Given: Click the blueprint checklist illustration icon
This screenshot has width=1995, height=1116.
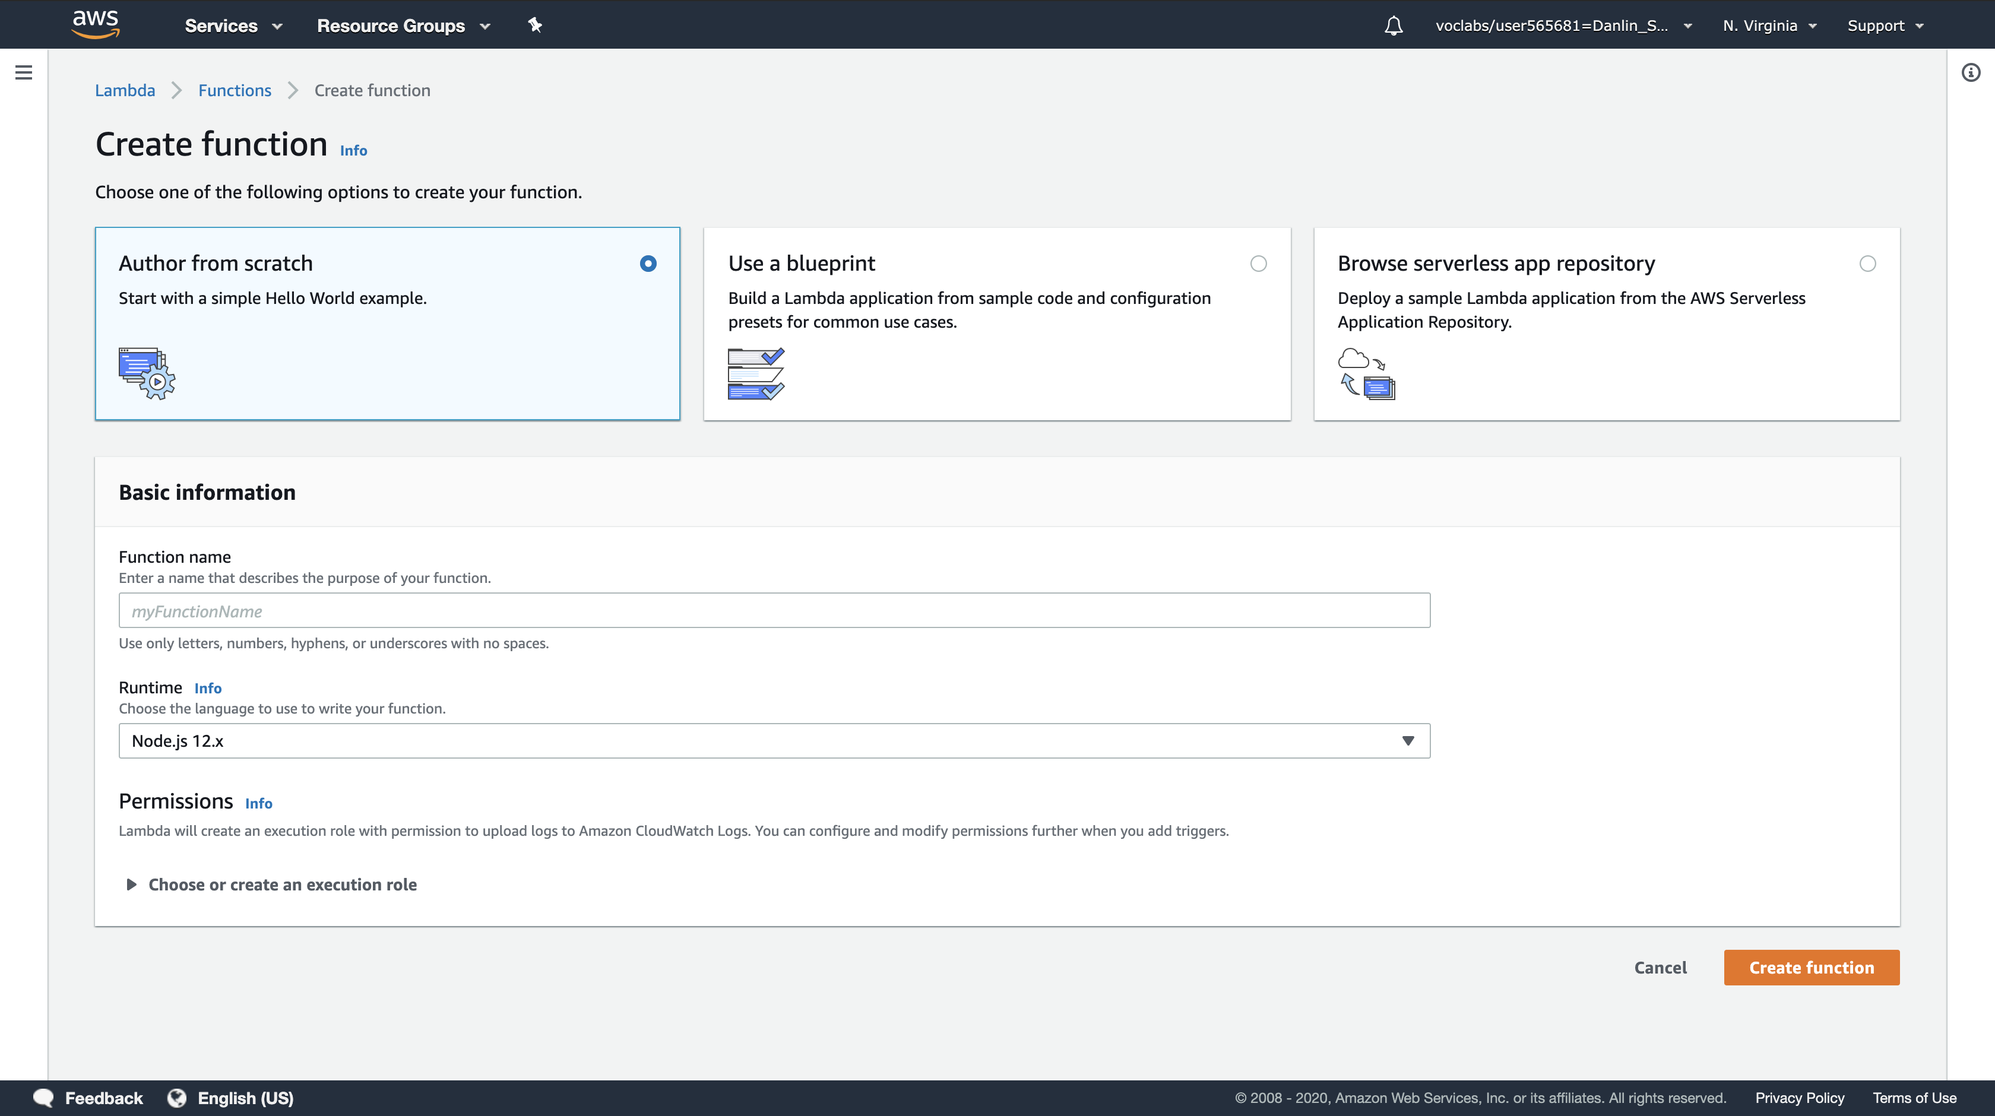Looking at the screenshot, I should coord(756,373).
